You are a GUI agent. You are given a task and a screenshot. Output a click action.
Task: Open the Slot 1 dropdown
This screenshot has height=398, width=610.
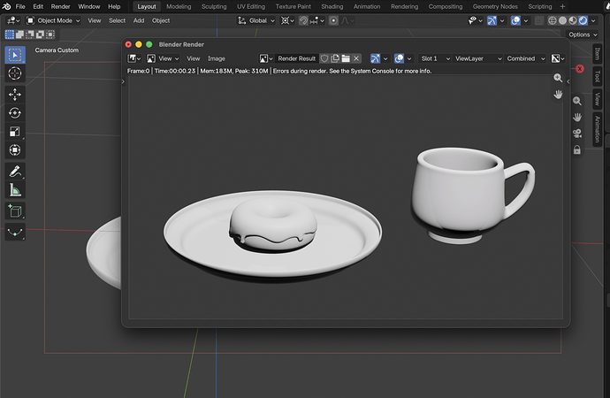coord(435,58)
